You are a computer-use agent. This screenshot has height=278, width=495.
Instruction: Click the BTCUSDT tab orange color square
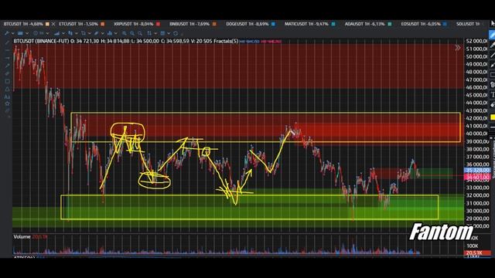point(47,24)
